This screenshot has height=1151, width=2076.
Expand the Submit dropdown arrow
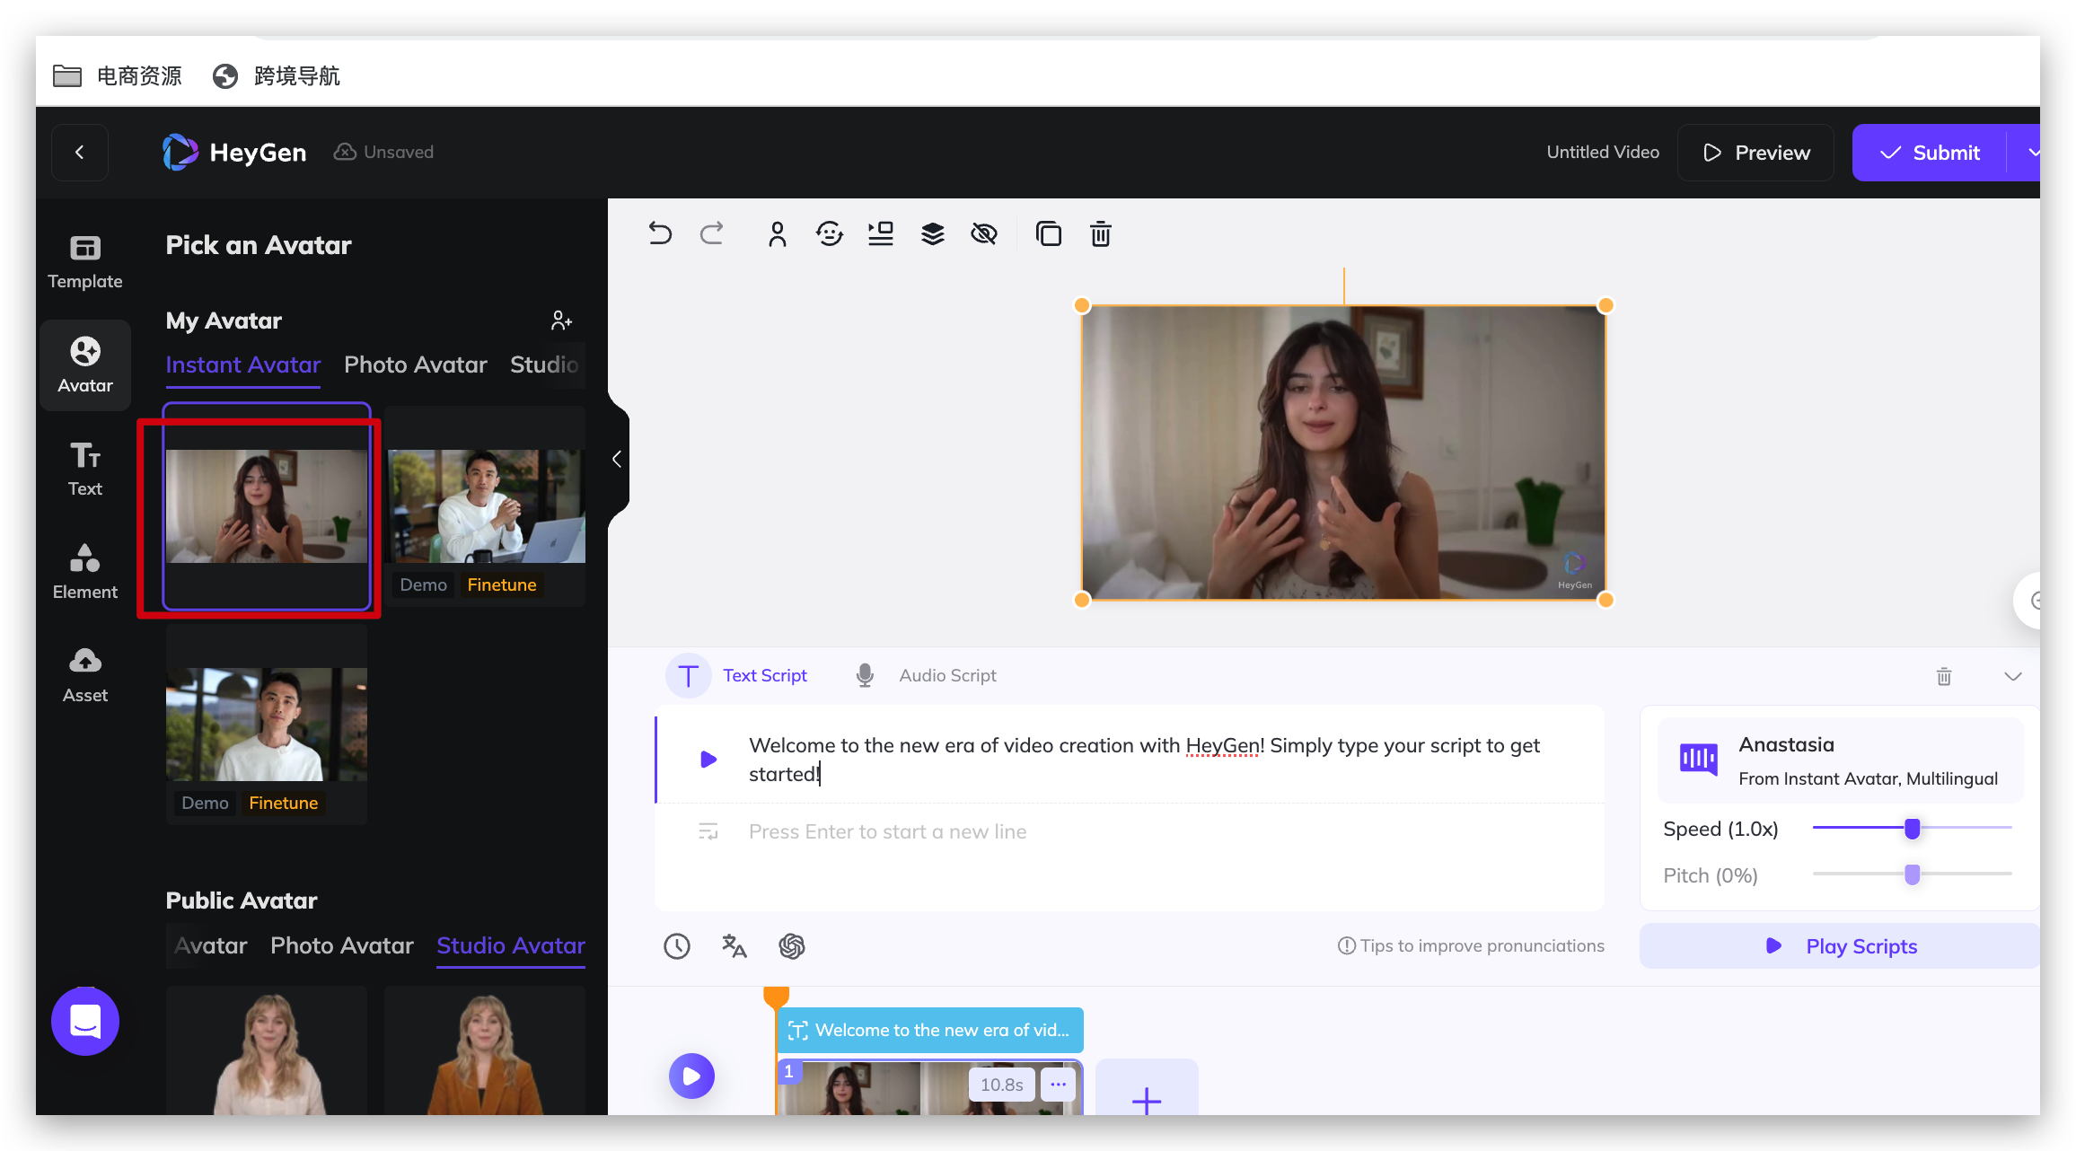pyautogui.click(x=2031, y=153)
